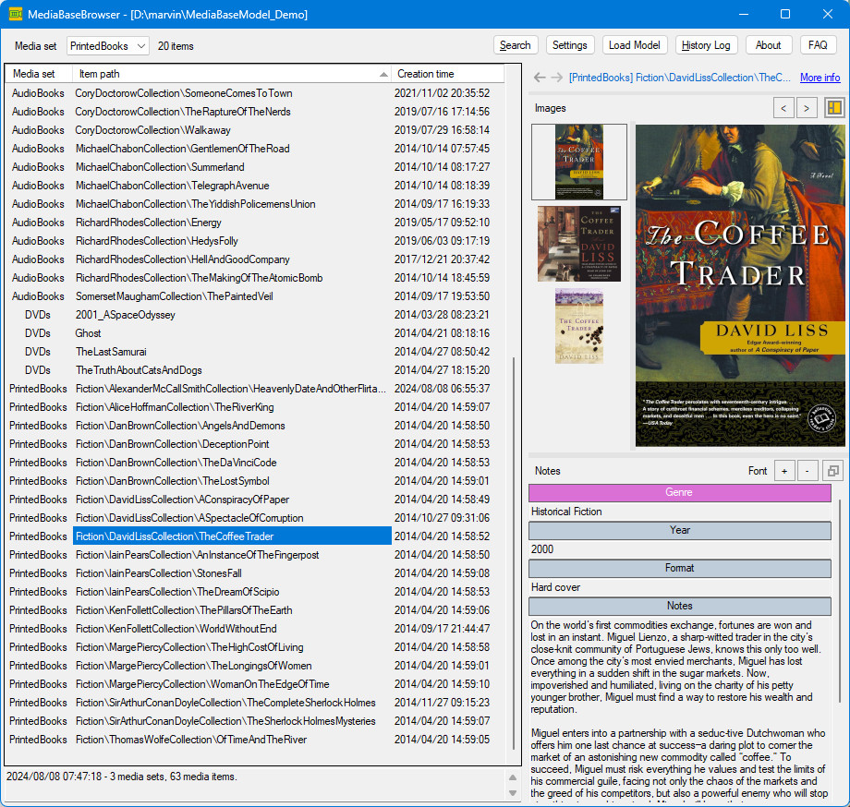Screen dimensions: 850x807
Task: Show next image with right chevron
Action: coord(807,108)
